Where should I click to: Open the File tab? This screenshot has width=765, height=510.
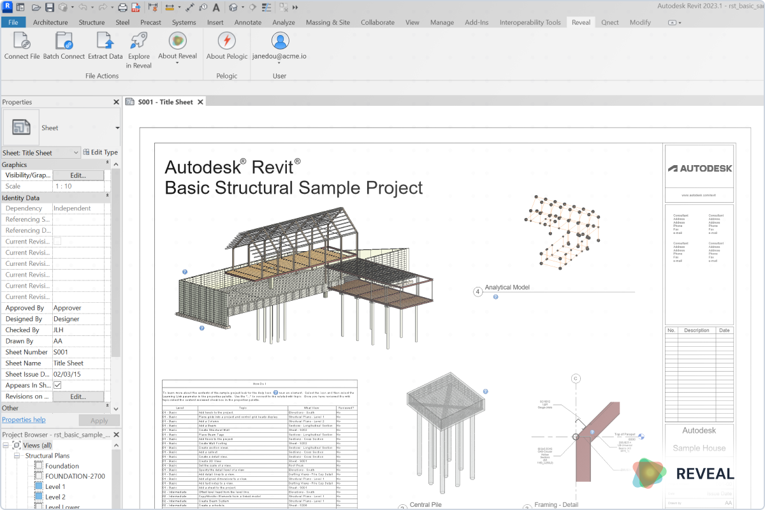pyautogui.click(x=13, y=22)
